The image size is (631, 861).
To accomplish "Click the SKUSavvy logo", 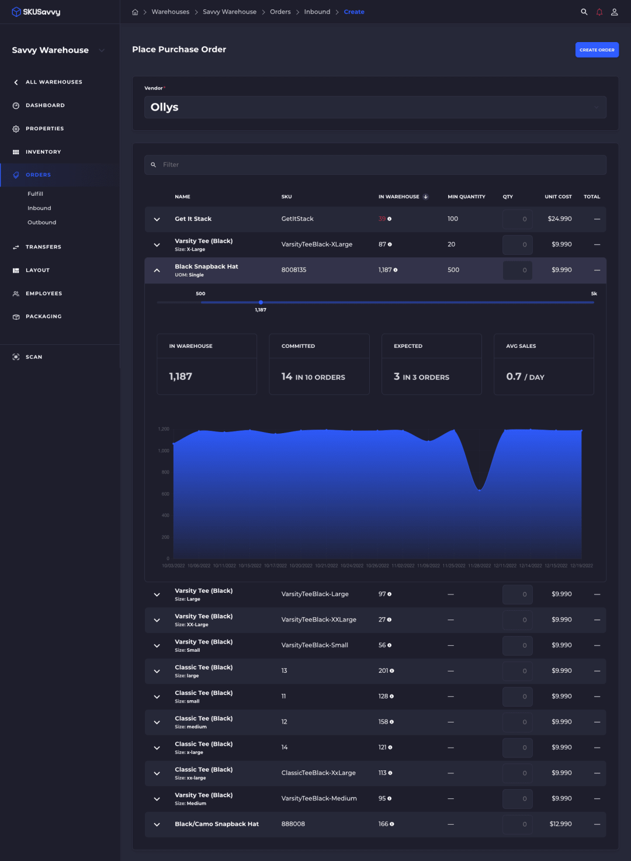I will (x=36, y=12).
